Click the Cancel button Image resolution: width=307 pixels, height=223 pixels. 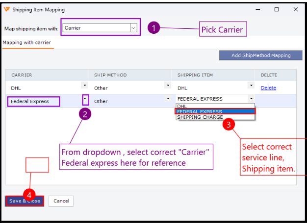pos(61,201)
